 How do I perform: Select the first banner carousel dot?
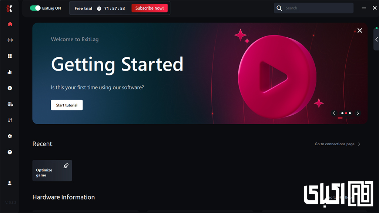[x=342, y=113]
